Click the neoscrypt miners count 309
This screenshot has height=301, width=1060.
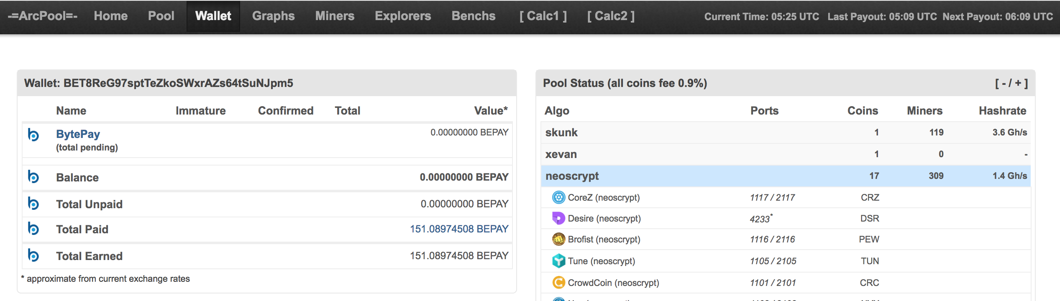tap(936, 176)
